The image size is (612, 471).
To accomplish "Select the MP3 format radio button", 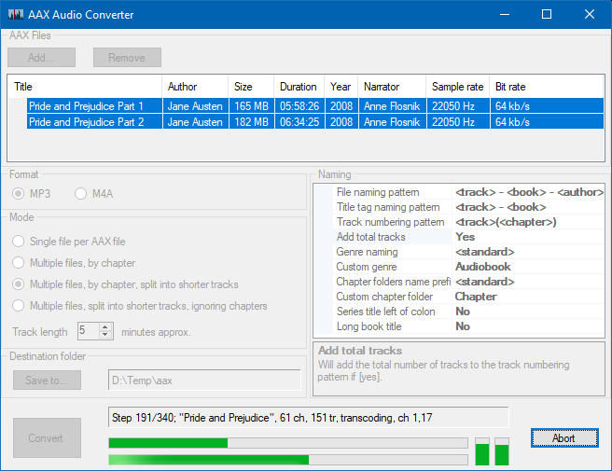I will coord(20,193).
